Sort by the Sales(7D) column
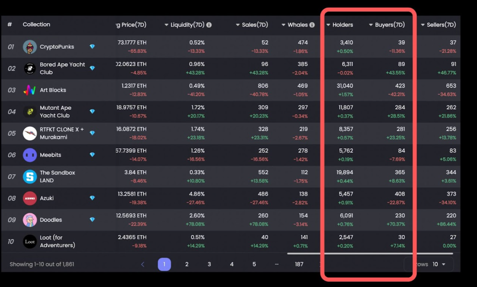 252,25
